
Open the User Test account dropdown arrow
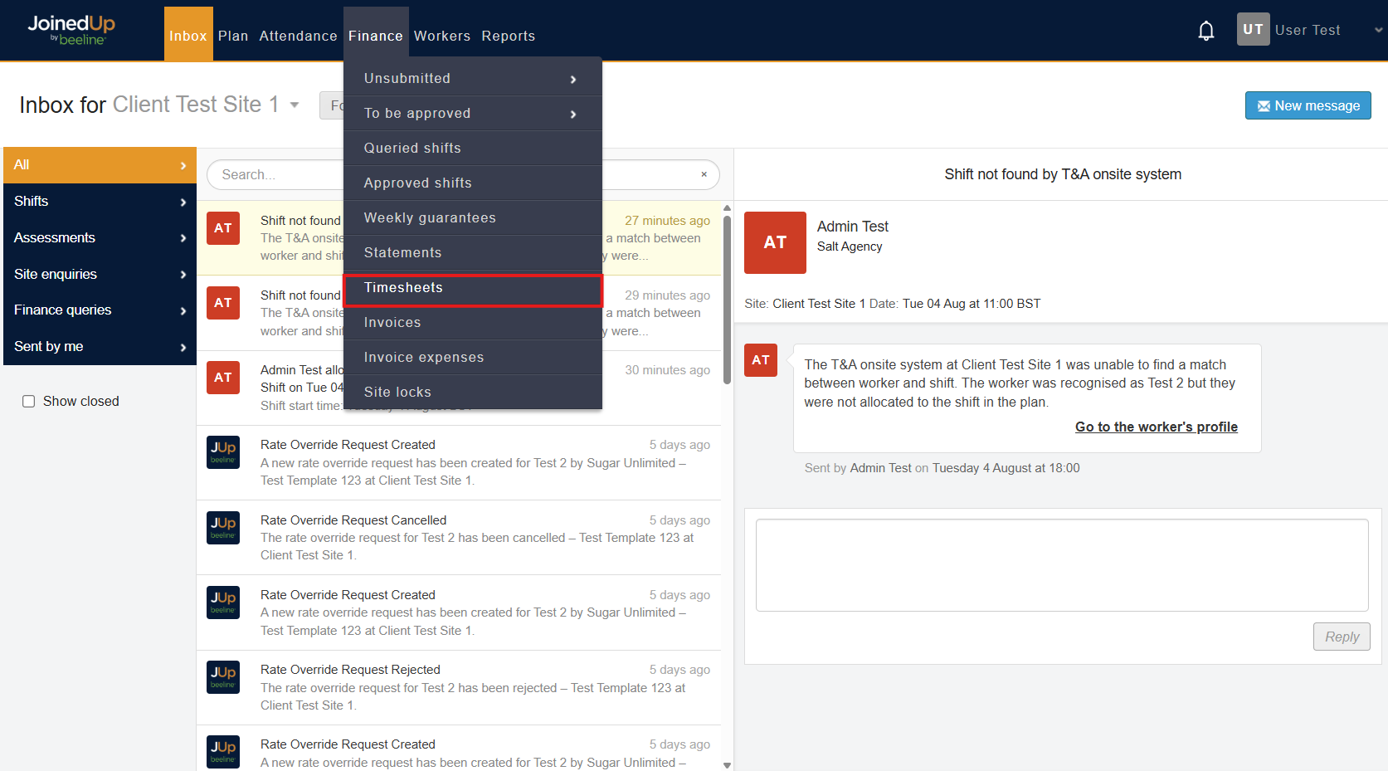click(1378, 30)
